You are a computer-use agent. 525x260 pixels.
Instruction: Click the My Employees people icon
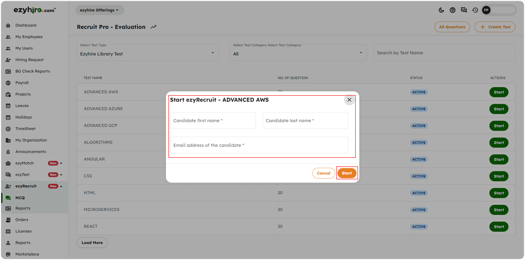click(x=8, y=37)
